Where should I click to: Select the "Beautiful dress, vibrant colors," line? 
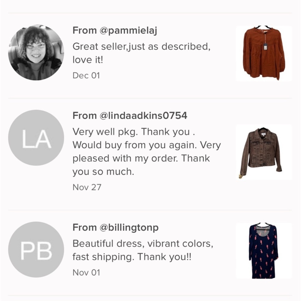143,244
